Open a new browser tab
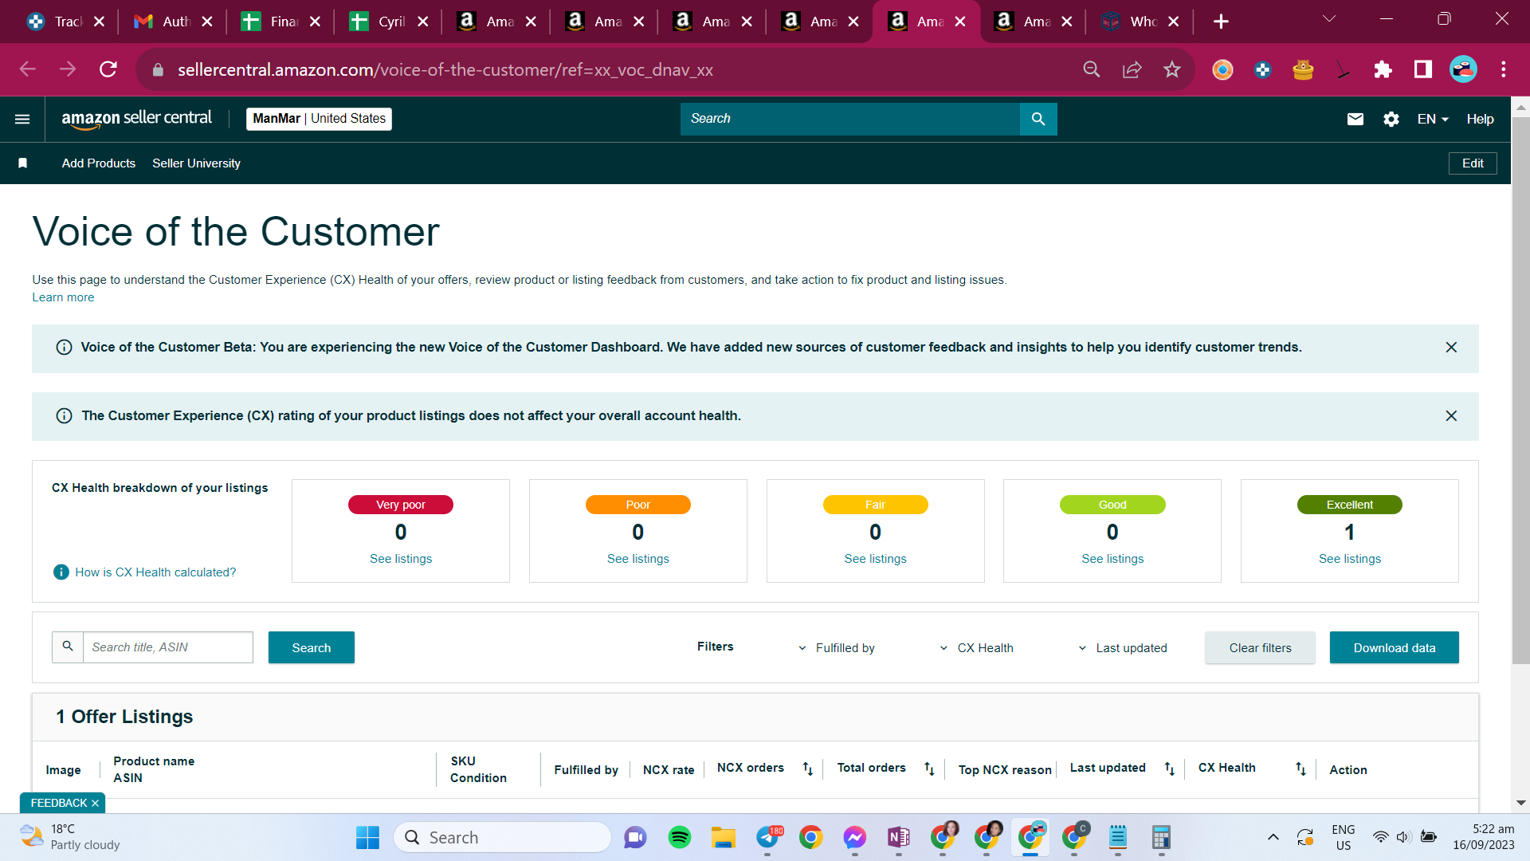Image resolution: width=1530 pixels, height=861 pixels. (1222, 22)
